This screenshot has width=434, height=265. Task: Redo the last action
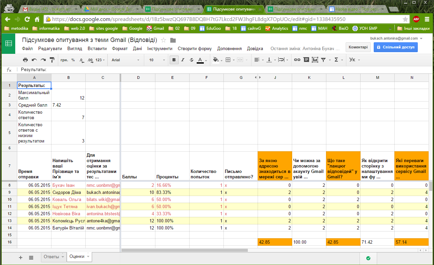[43, 60]
